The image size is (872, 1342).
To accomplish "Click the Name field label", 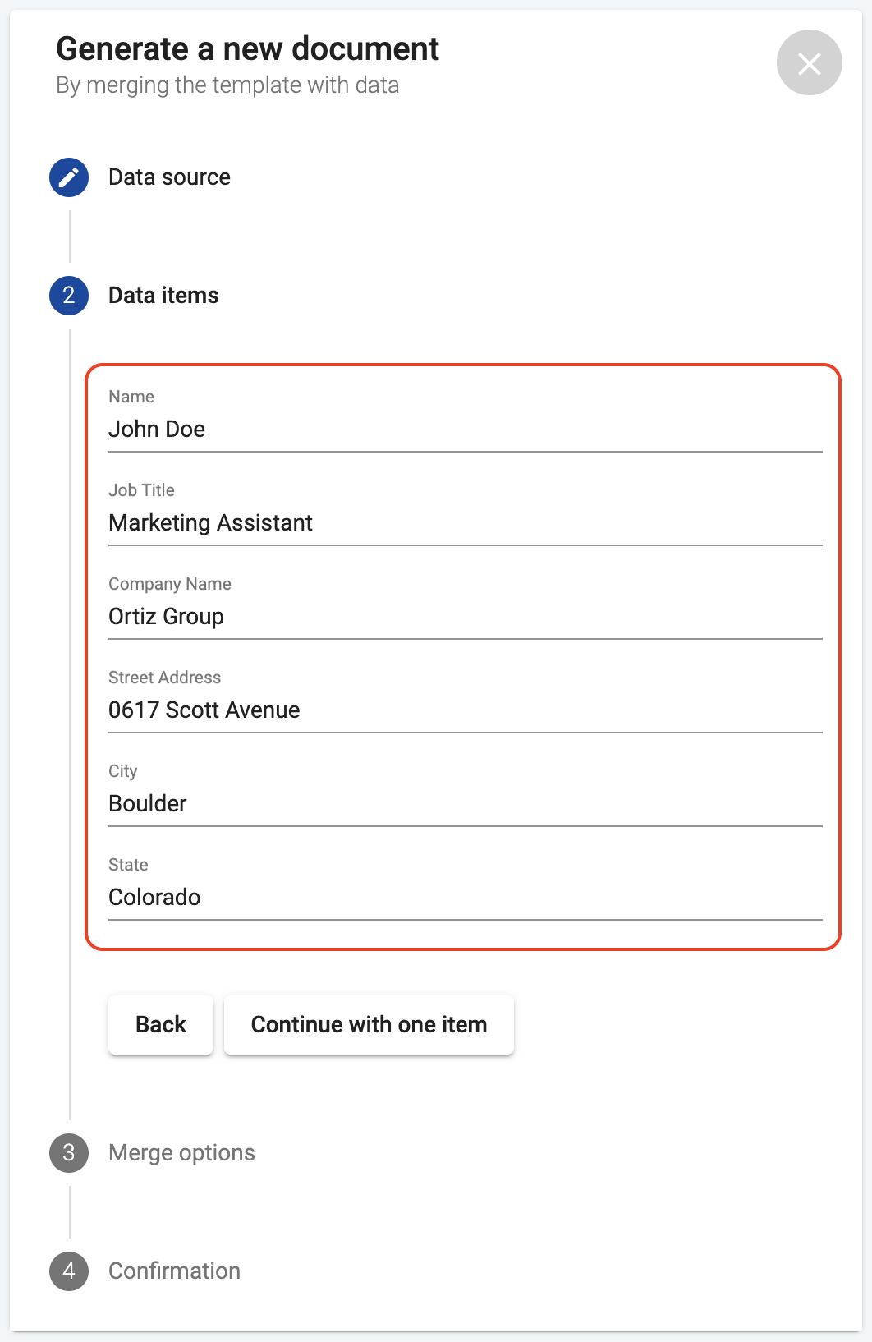I will [x=131, y=397].
